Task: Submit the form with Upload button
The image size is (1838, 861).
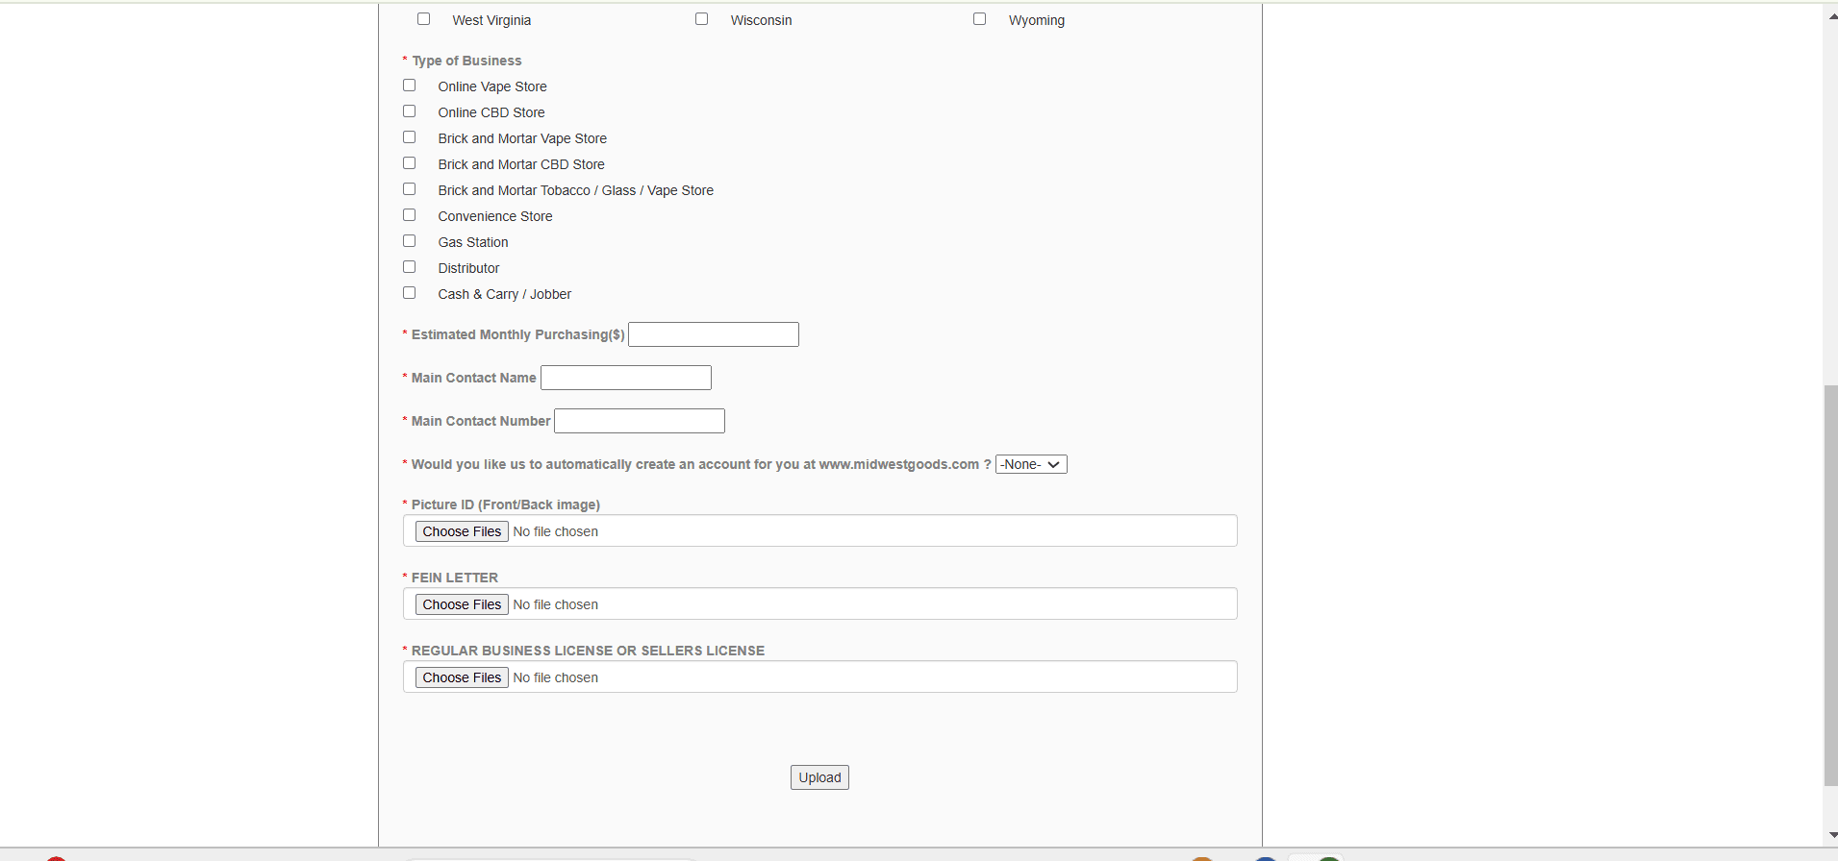Action: (819, 777)
